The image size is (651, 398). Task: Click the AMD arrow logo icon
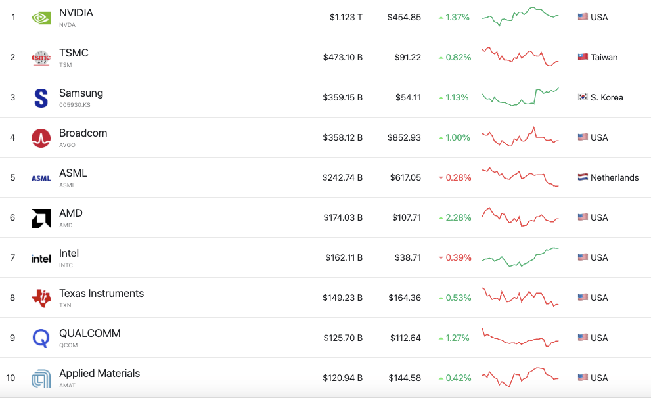(x=41, y=218)
